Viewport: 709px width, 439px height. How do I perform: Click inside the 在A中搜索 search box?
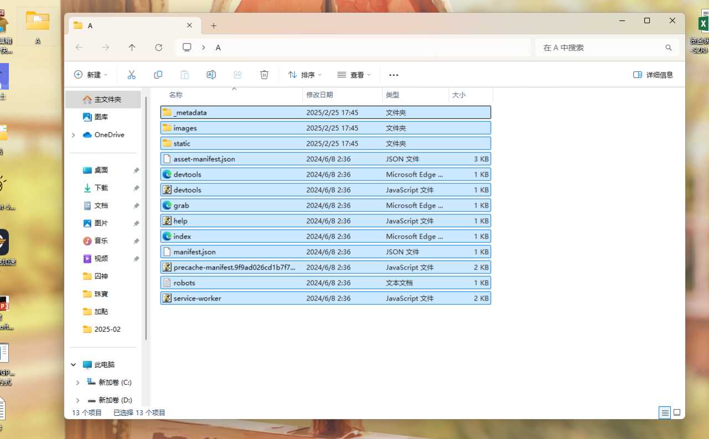[604, 48]
